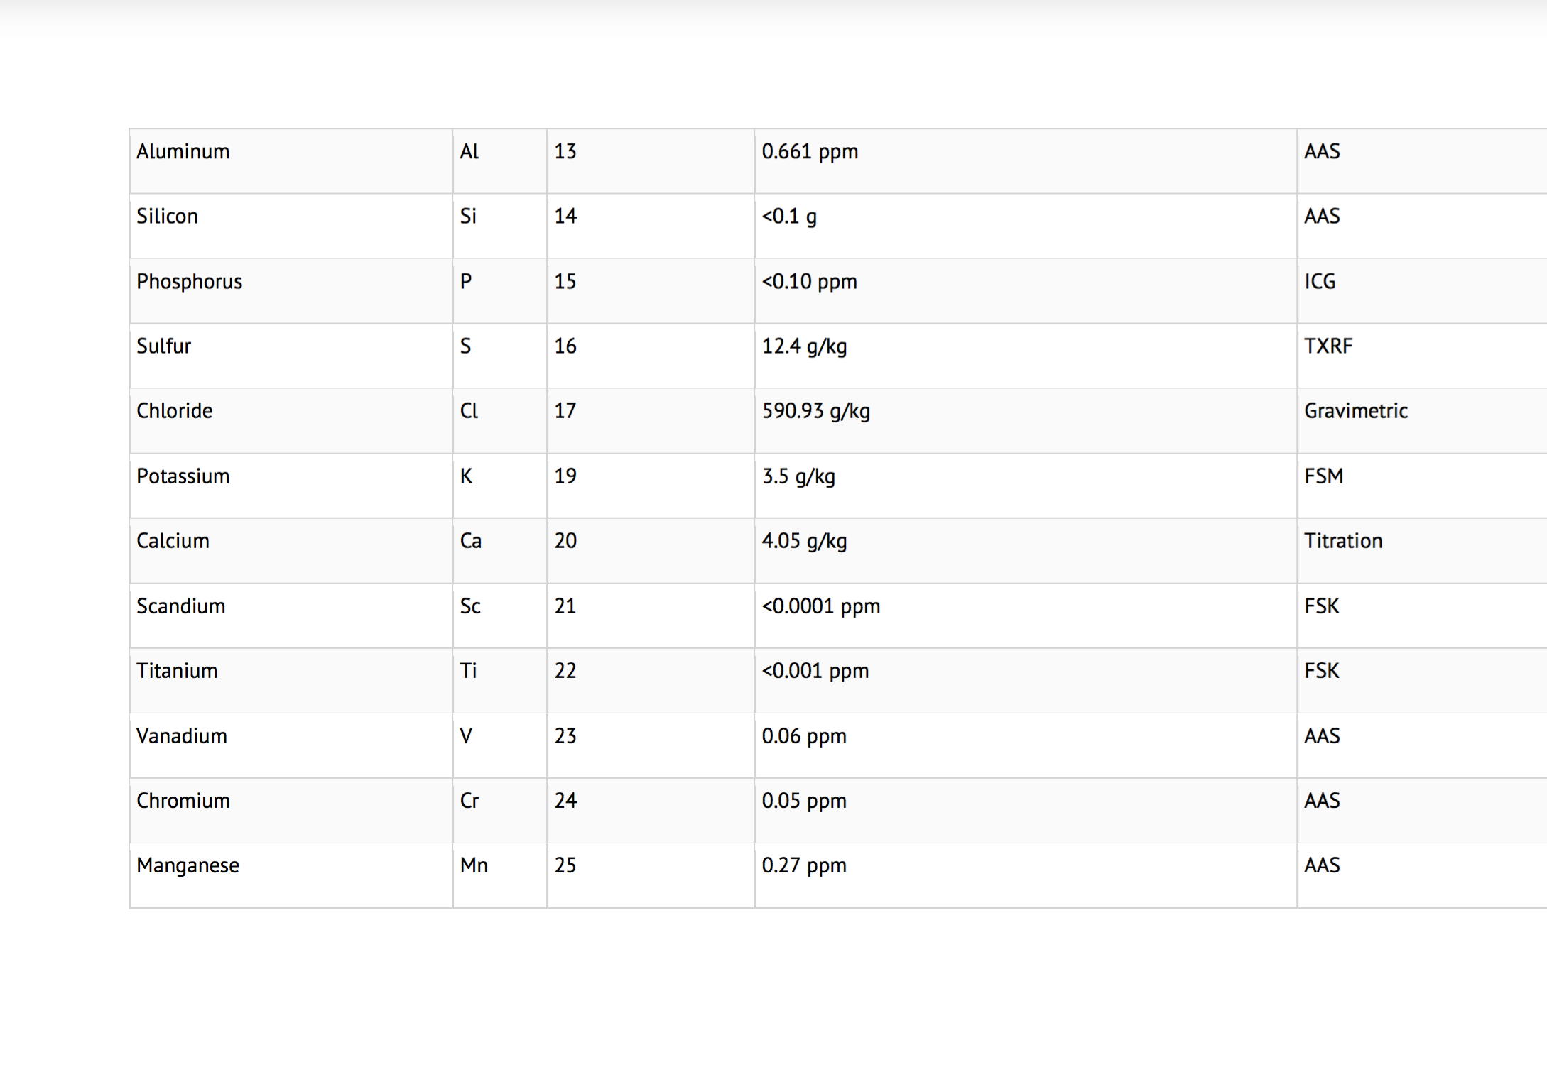
Task: Select the Silicon row name cell
Action: point(168,216)
